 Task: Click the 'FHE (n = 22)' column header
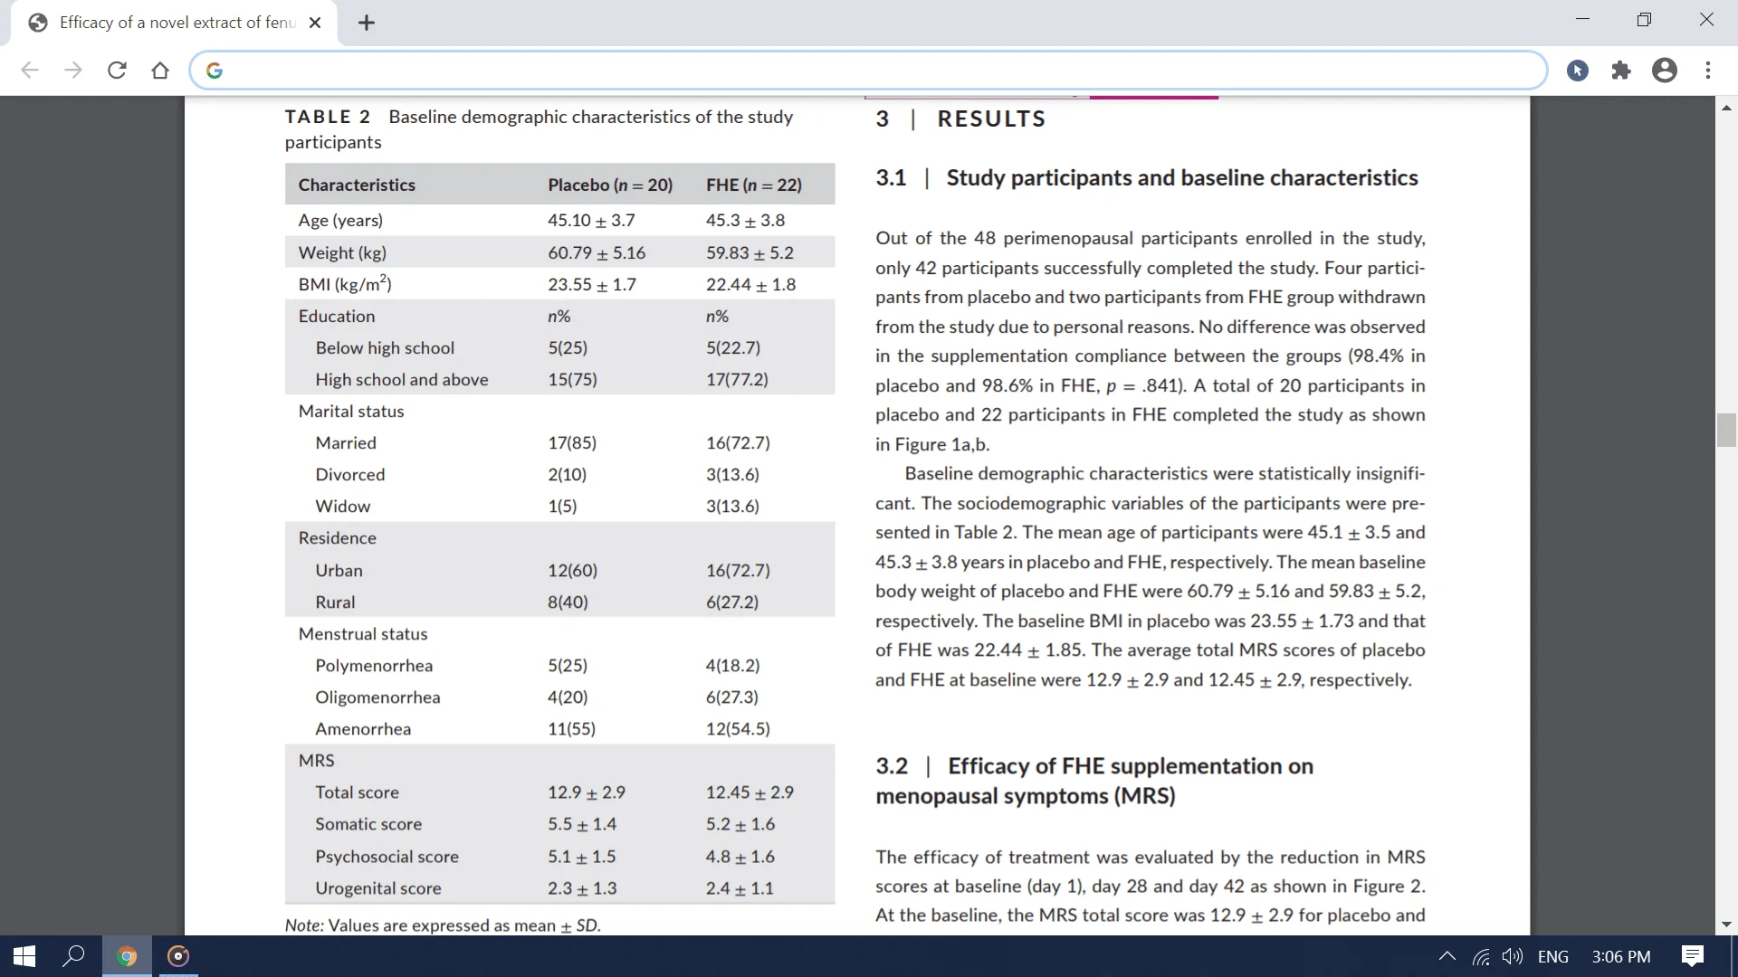click(754, 185)
